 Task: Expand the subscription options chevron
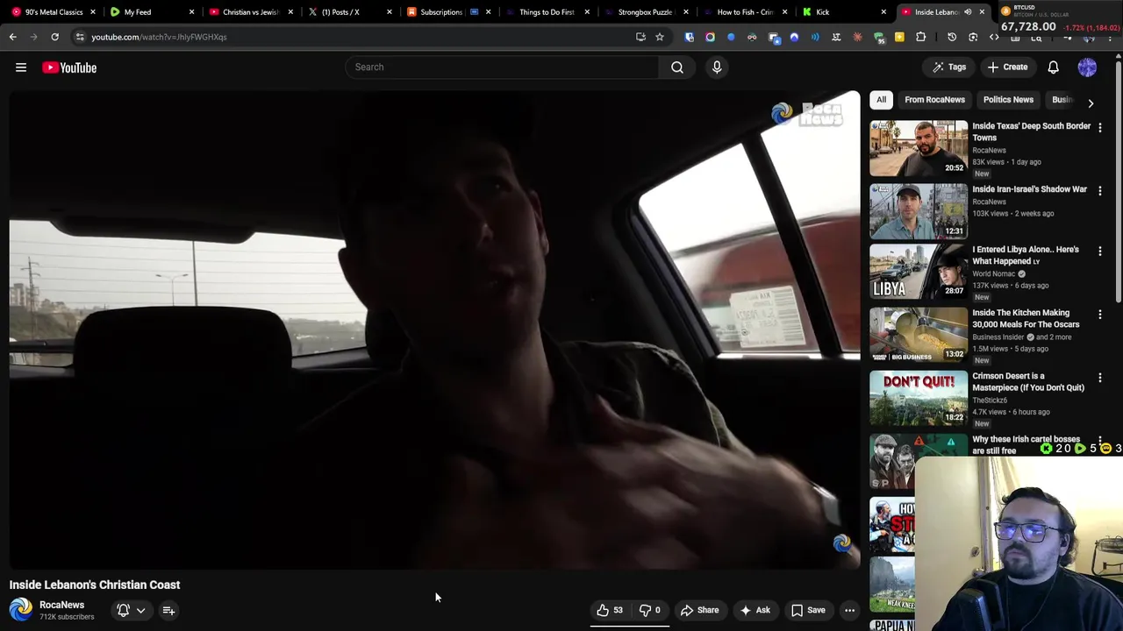pos(140,611)
